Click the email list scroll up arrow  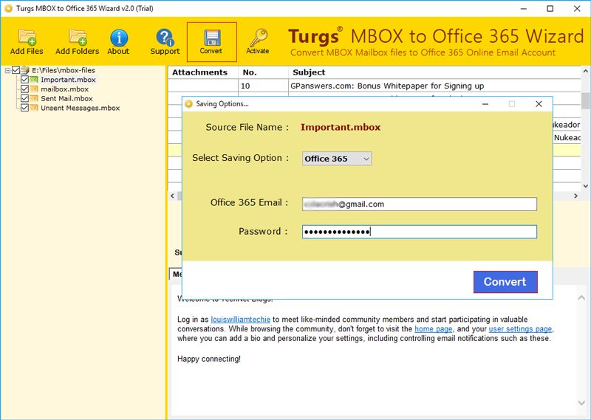pos(585,71)
